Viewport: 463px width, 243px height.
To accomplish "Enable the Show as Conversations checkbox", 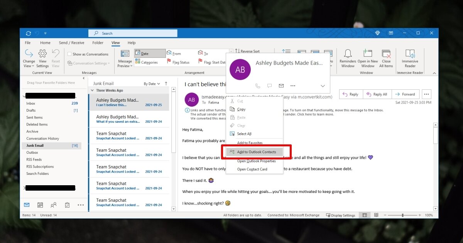I will [70, 54].
